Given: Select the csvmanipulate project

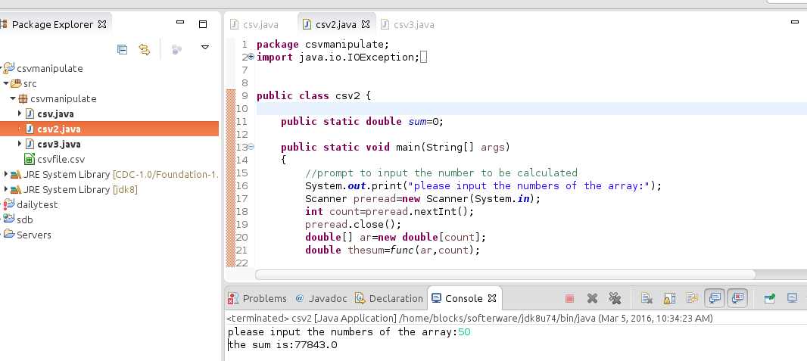Looking at the screenshot, I should tap(49, 68).
